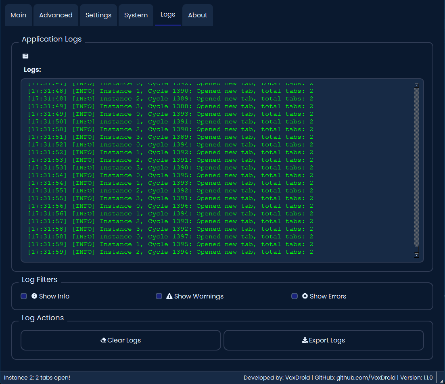
Task: Open the About tab
Action: click(197, 15)
